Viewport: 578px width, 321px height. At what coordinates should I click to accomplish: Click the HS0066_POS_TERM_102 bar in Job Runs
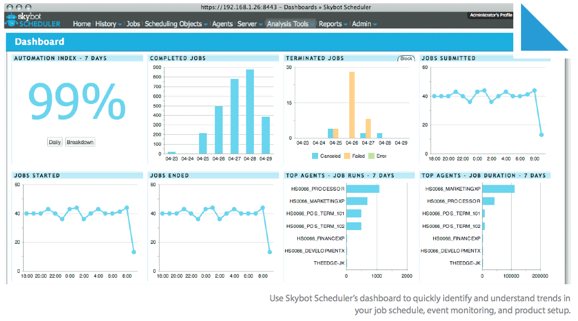354,226
